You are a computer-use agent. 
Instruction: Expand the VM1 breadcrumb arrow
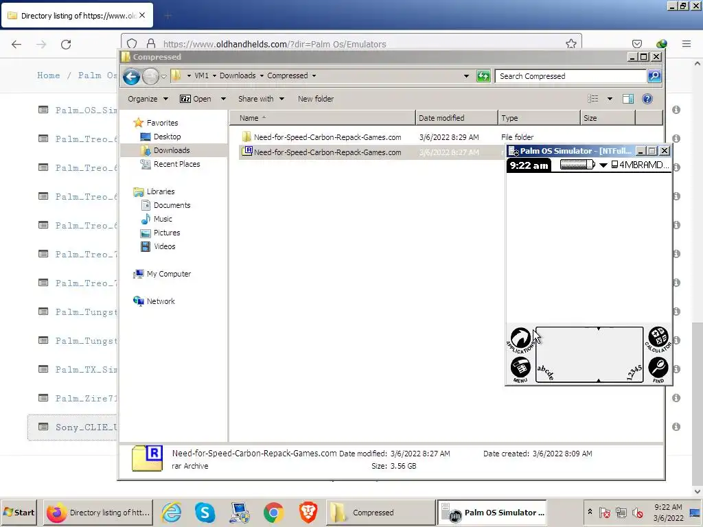point(214,75)
